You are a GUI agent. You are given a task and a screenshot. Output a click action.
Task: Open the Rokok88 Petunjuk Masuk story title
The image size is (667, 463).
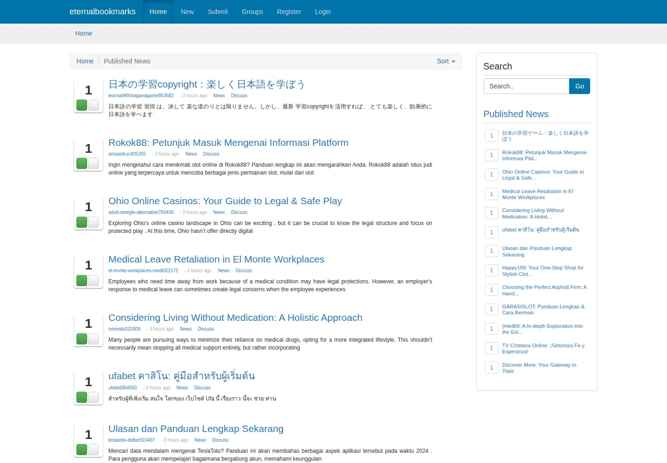228,143
